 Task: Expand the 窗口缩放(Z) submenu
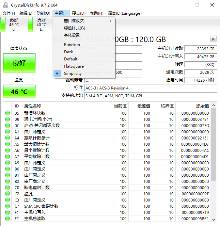84,21
